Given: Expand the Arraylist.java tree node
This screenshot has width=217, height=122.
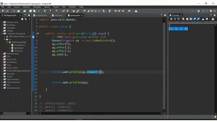Looking at the screenshot, I should coord(10,45).
